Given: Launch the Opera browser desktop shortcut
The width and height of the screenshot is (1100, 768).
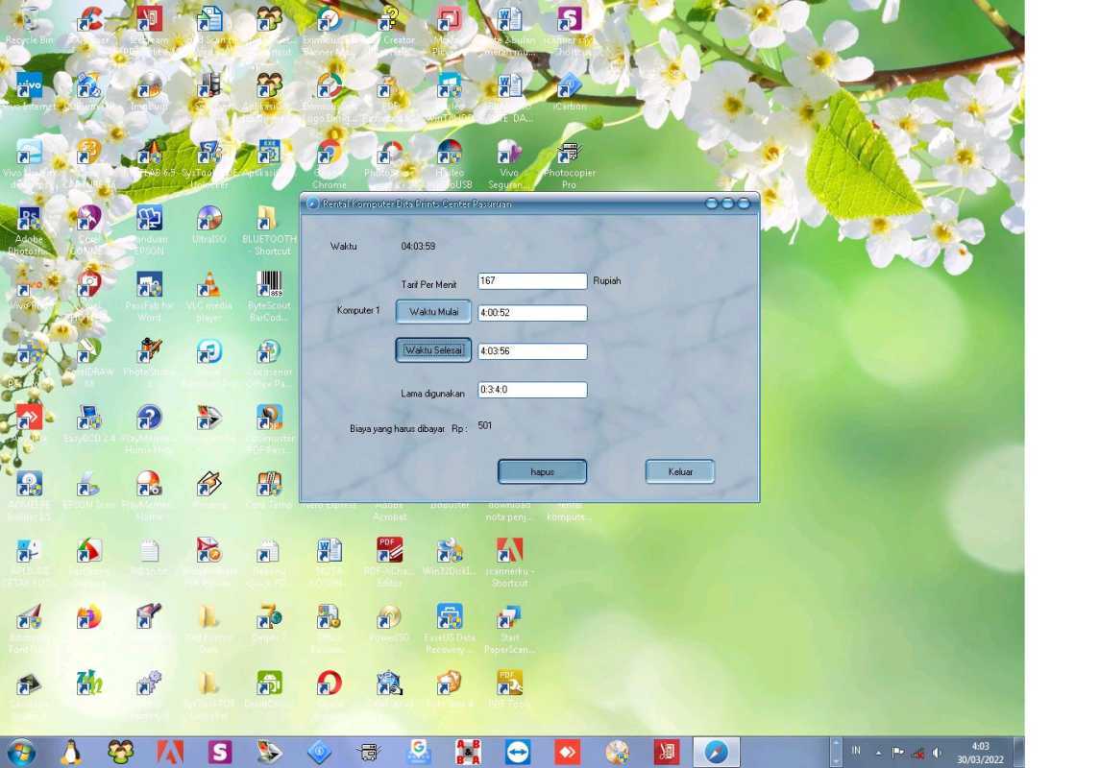Looking at the screenshot, I should click(329, 682).
